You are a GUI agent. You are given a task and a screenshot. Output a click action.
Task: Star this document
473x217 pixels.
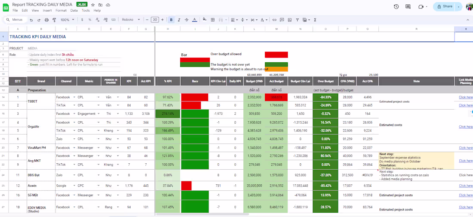[93, 4]
